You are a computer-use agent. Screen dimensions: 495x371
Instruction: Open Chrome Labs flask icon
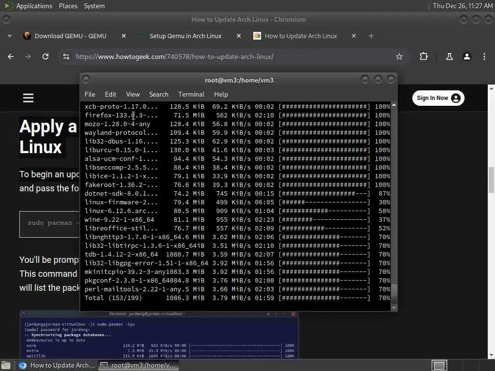(x=449, y=57)
